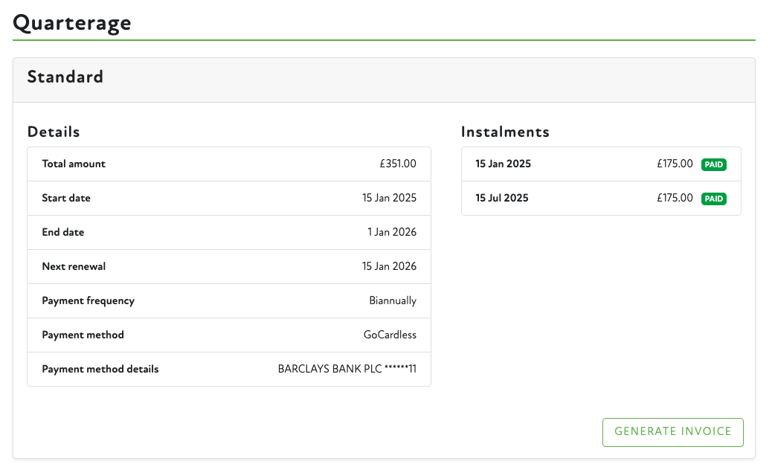772x470 pixels.
Task: Select the Biannually frequency value
Action: tap(393, 301)
